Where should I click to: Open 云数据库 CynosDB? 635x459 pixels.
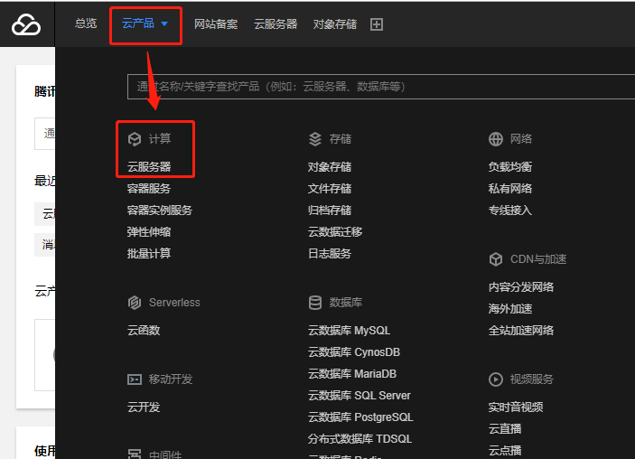click(x=354, y=352)
